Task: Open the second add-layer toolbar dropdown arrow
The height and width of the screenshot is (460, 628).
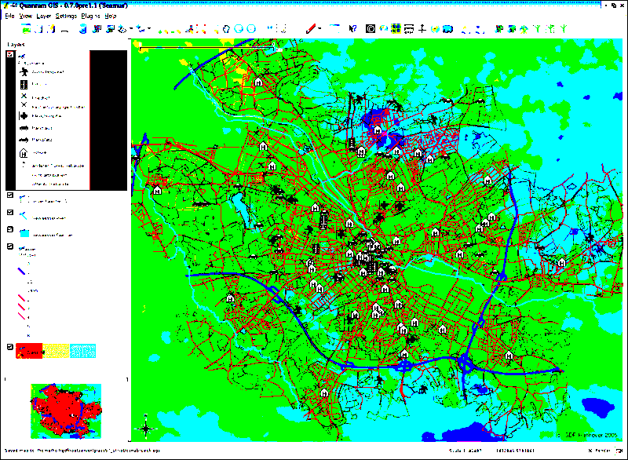Action: point(149,29)
